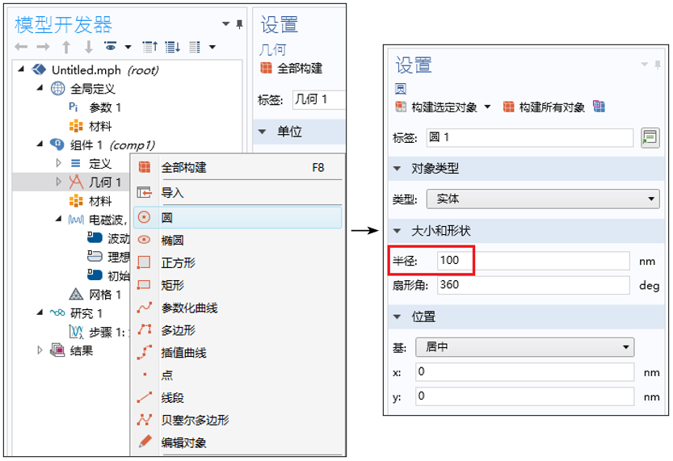Image resolution: width=673 pixels, height=461 pixels.
Task: Choose 多边形 in the context menu
Action: 238,330
